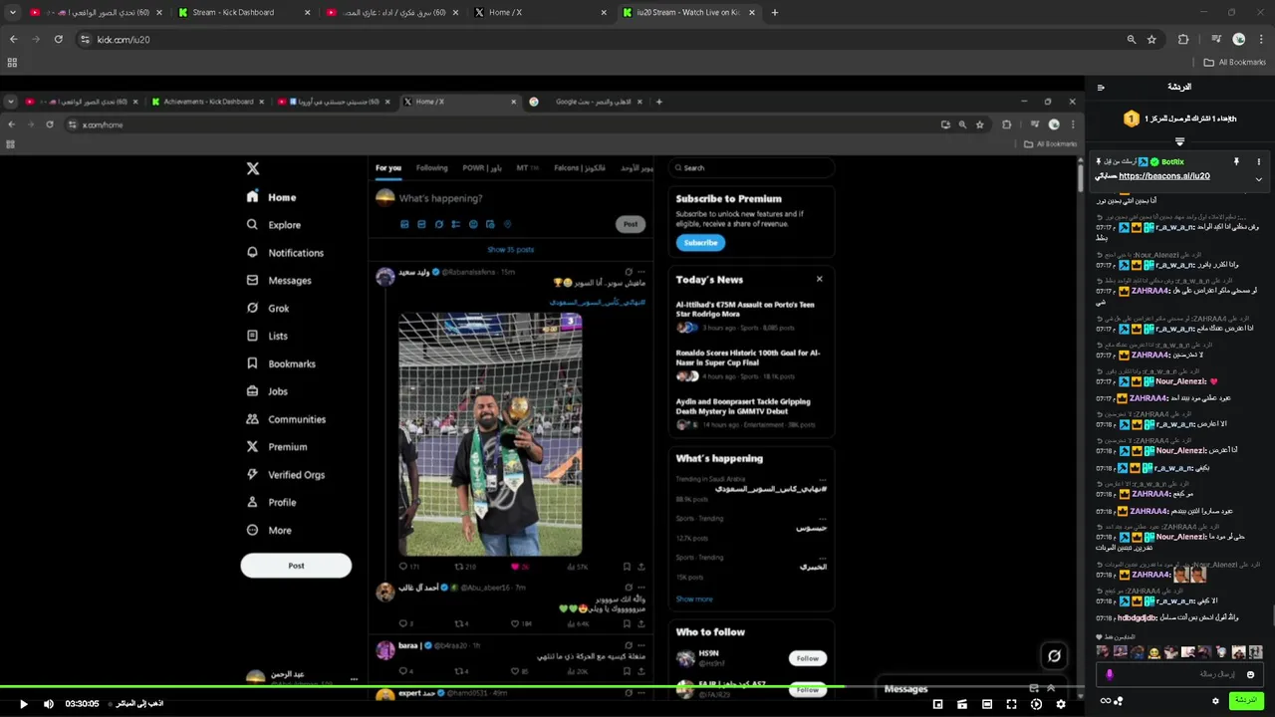Screen dimensions: 1275x717
Task: Open Grok in the X sidebar
Action: click(268, 309)
